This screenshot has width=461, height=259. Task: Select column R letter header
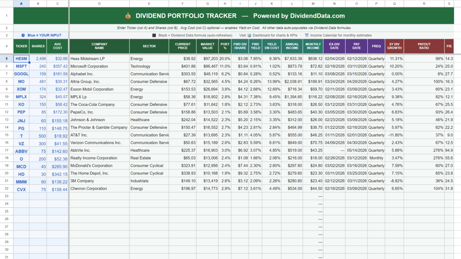point(424,3)
